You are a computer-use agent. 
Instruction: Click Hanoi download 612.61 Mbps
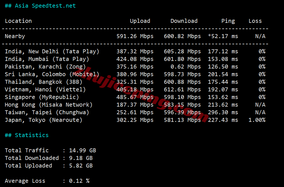(x=182, y=89)
